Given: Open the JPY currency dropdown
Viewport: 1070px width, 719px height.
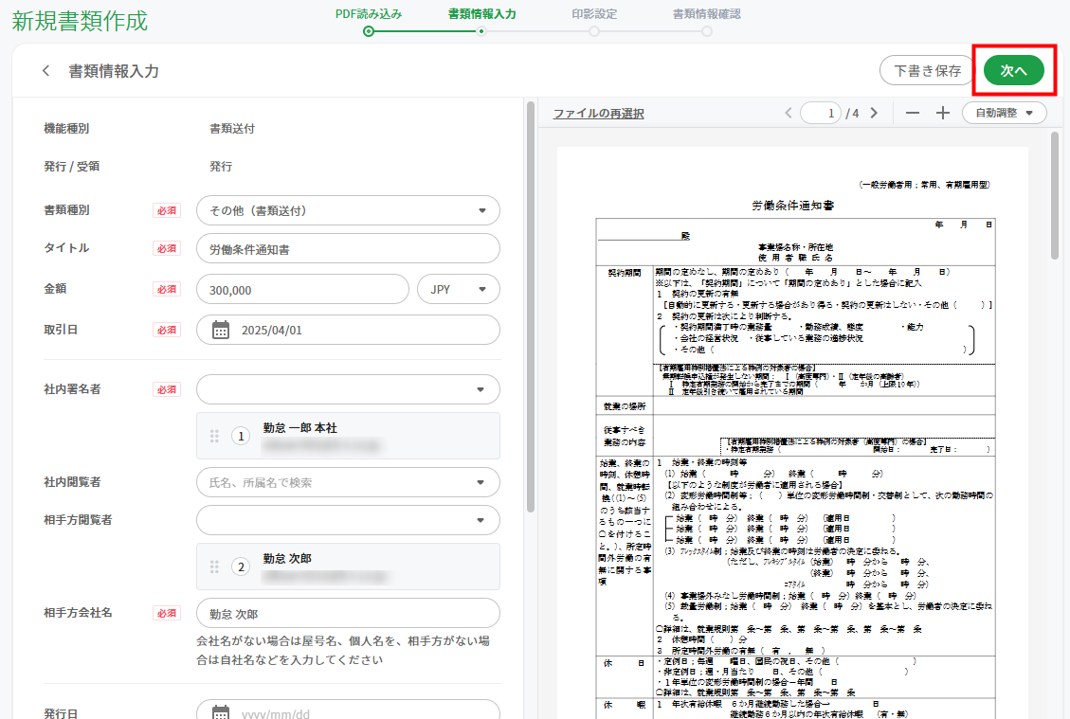Looking at the screenshot, I should coord(459,289).
